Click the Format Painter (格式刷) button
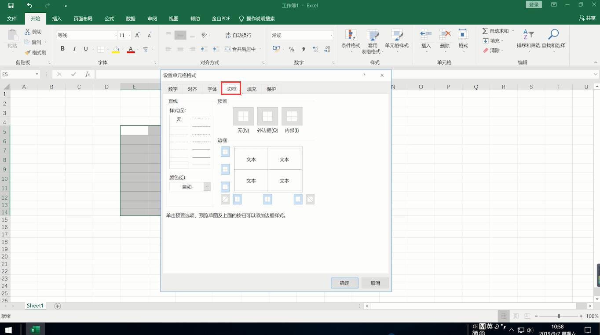 (x=35, y=52)
